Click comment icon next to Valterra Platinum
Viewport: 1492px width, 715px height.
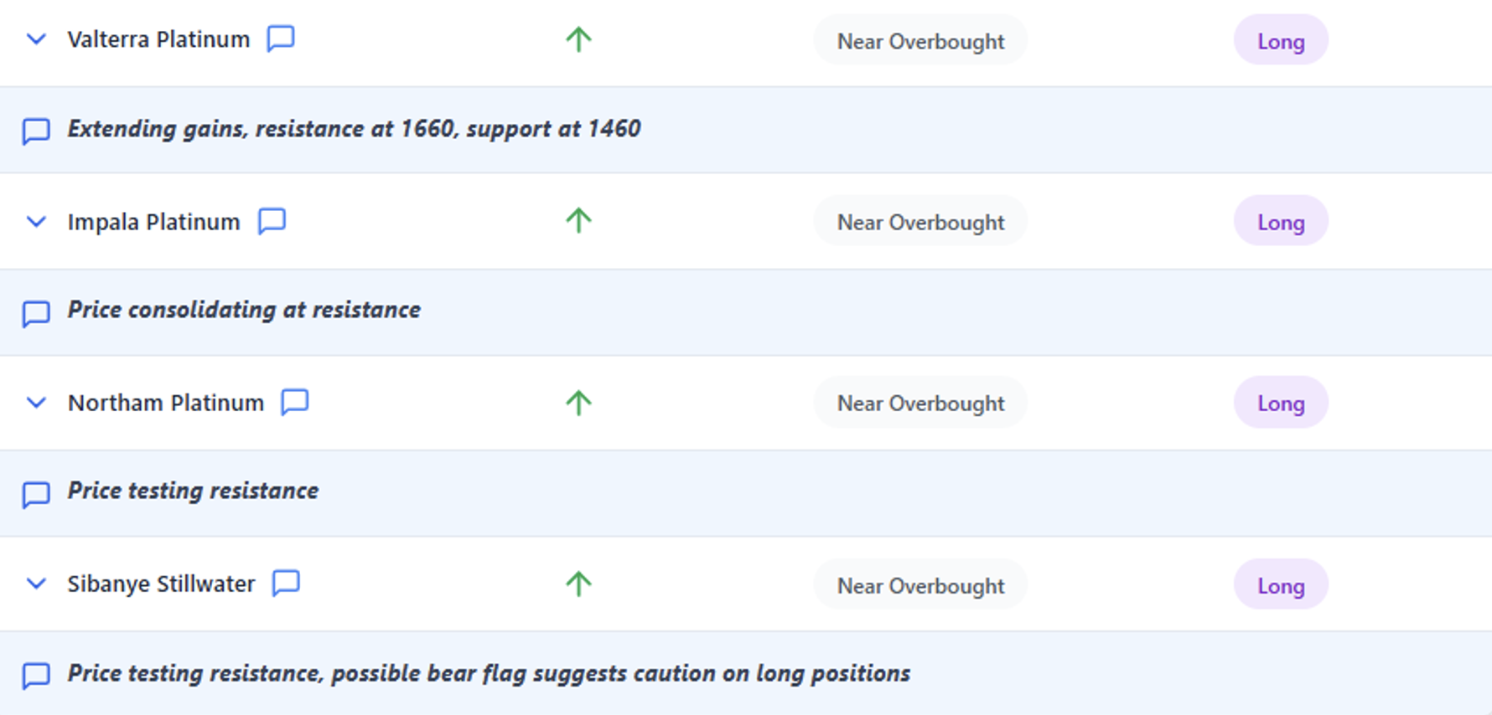click(281, 39)
